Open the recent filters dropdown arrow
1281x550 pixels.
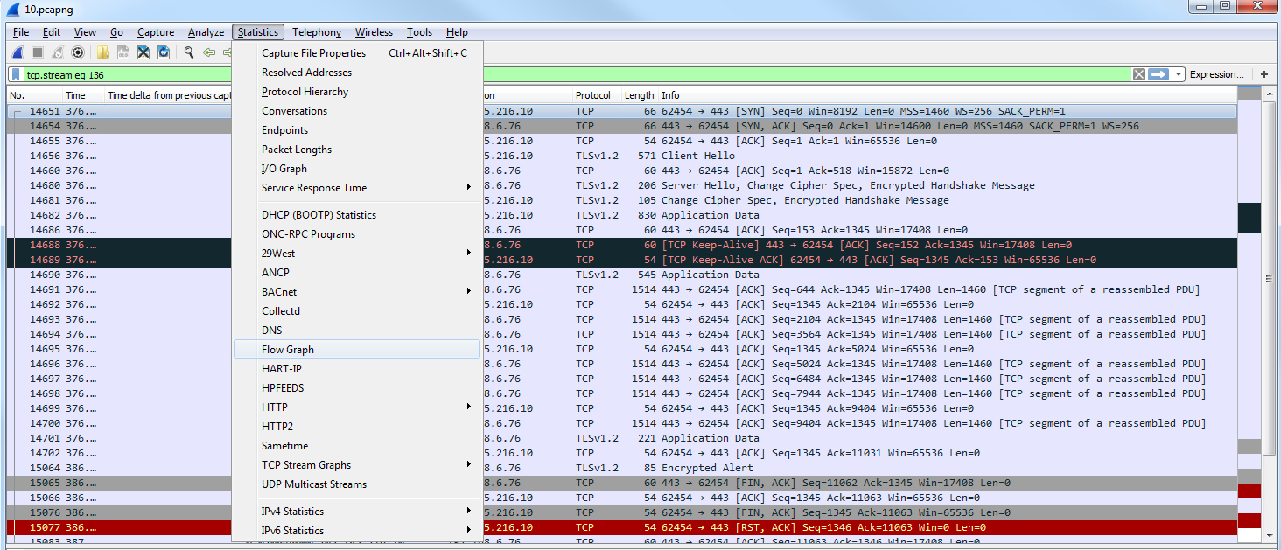click(1179, 75)
